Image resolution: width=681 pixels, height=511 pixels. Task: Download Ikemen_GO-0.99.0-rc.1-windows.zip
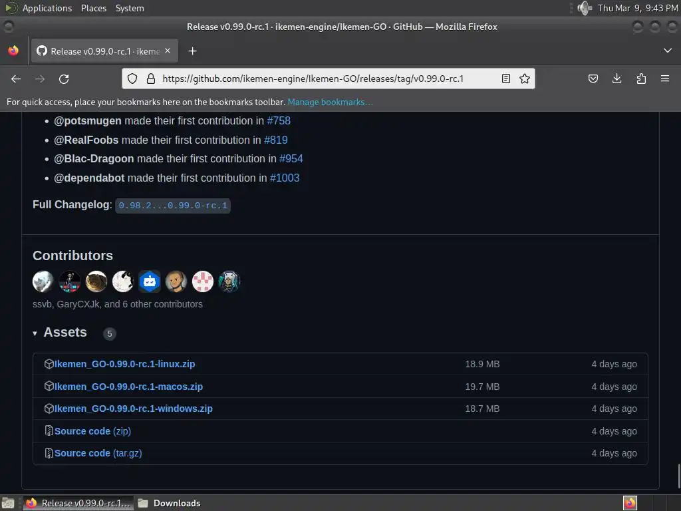point(133,409)
